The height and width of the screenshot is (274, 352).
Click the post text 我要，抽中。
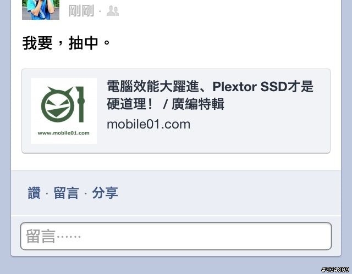click(x=66, y=43)
